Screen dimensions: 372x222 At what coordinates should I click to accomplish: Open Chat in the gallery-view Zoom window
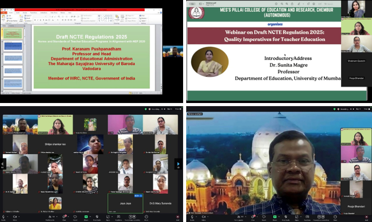(65, 216)
